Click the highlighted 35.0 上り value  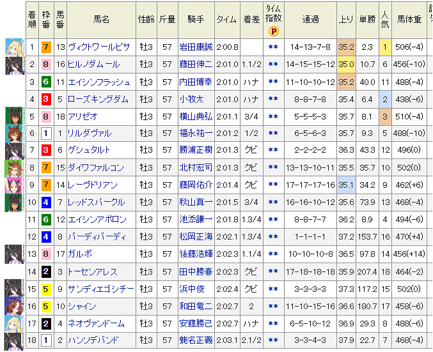pos(346,65)
